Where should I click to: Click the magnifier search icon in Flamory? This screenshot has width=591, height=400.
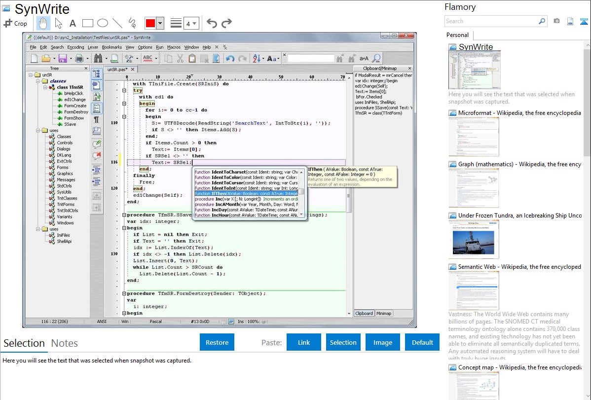pos(542,21)
